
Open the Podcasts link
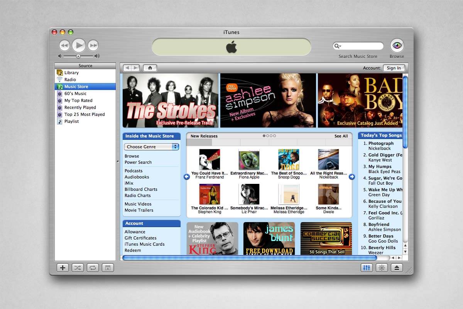[x=133, y=171]
